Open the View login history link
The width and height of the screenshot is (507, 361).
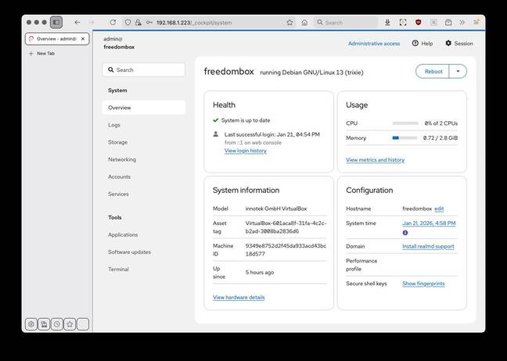click(x=245, y=151)
